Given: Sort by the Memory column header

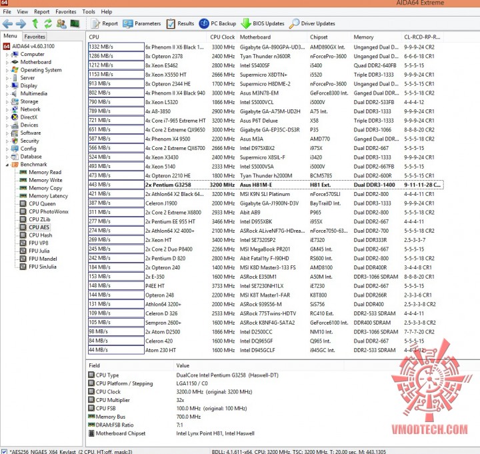Looking at the screenshot, I should [376, 37].
